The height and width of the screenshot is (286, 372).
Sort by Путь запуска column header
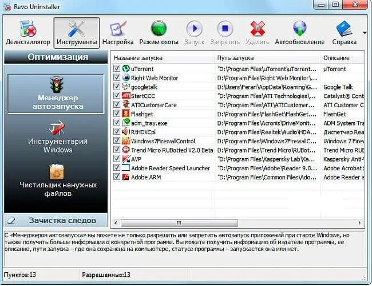(x=267, y=58)
